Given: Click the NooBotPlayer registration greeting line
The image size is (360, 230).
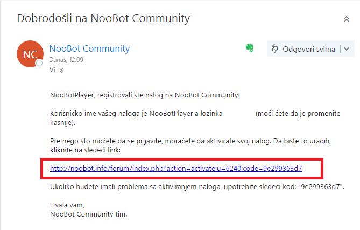Looking at the screenshot, I should pyautogui.click(x=144, y=95).
